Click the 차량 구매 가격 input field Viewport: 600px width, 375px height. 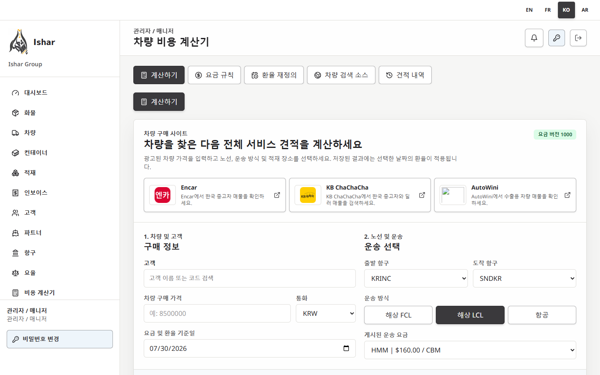217,313
